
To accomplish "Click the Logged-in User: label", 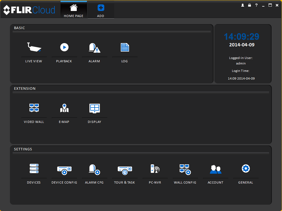I will coord(241,58).
